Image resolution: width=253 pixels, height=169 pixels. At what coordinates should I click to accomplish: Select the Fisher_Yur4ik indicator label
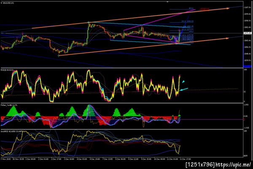coord(9,105)
